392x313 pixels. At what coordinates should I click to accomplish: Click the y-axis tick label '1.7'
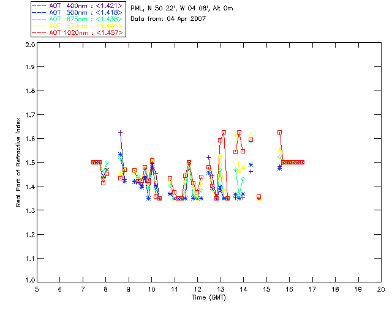[30, 115]
